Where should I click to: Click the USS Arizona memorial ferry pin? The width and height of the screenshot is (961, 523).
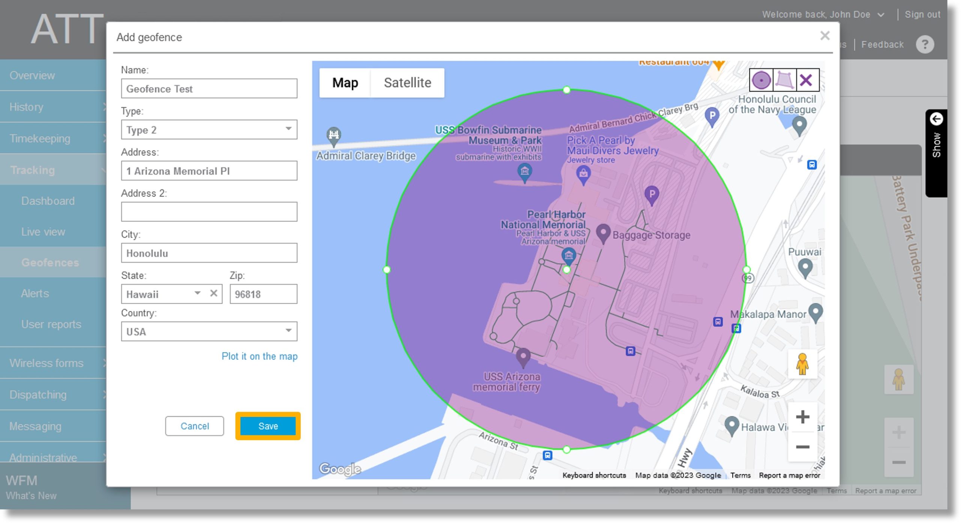coord(523,357)
